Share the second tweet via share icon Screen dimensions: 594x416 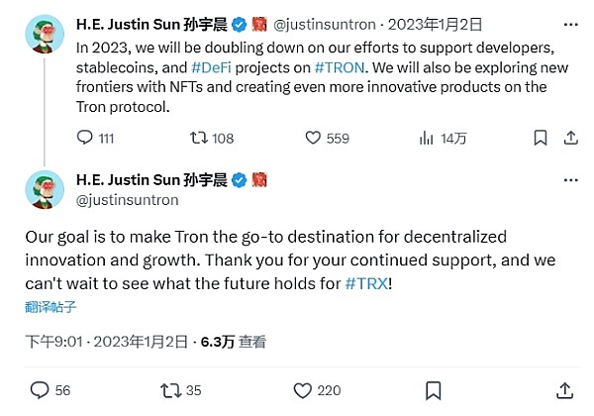tap(564, 389)
